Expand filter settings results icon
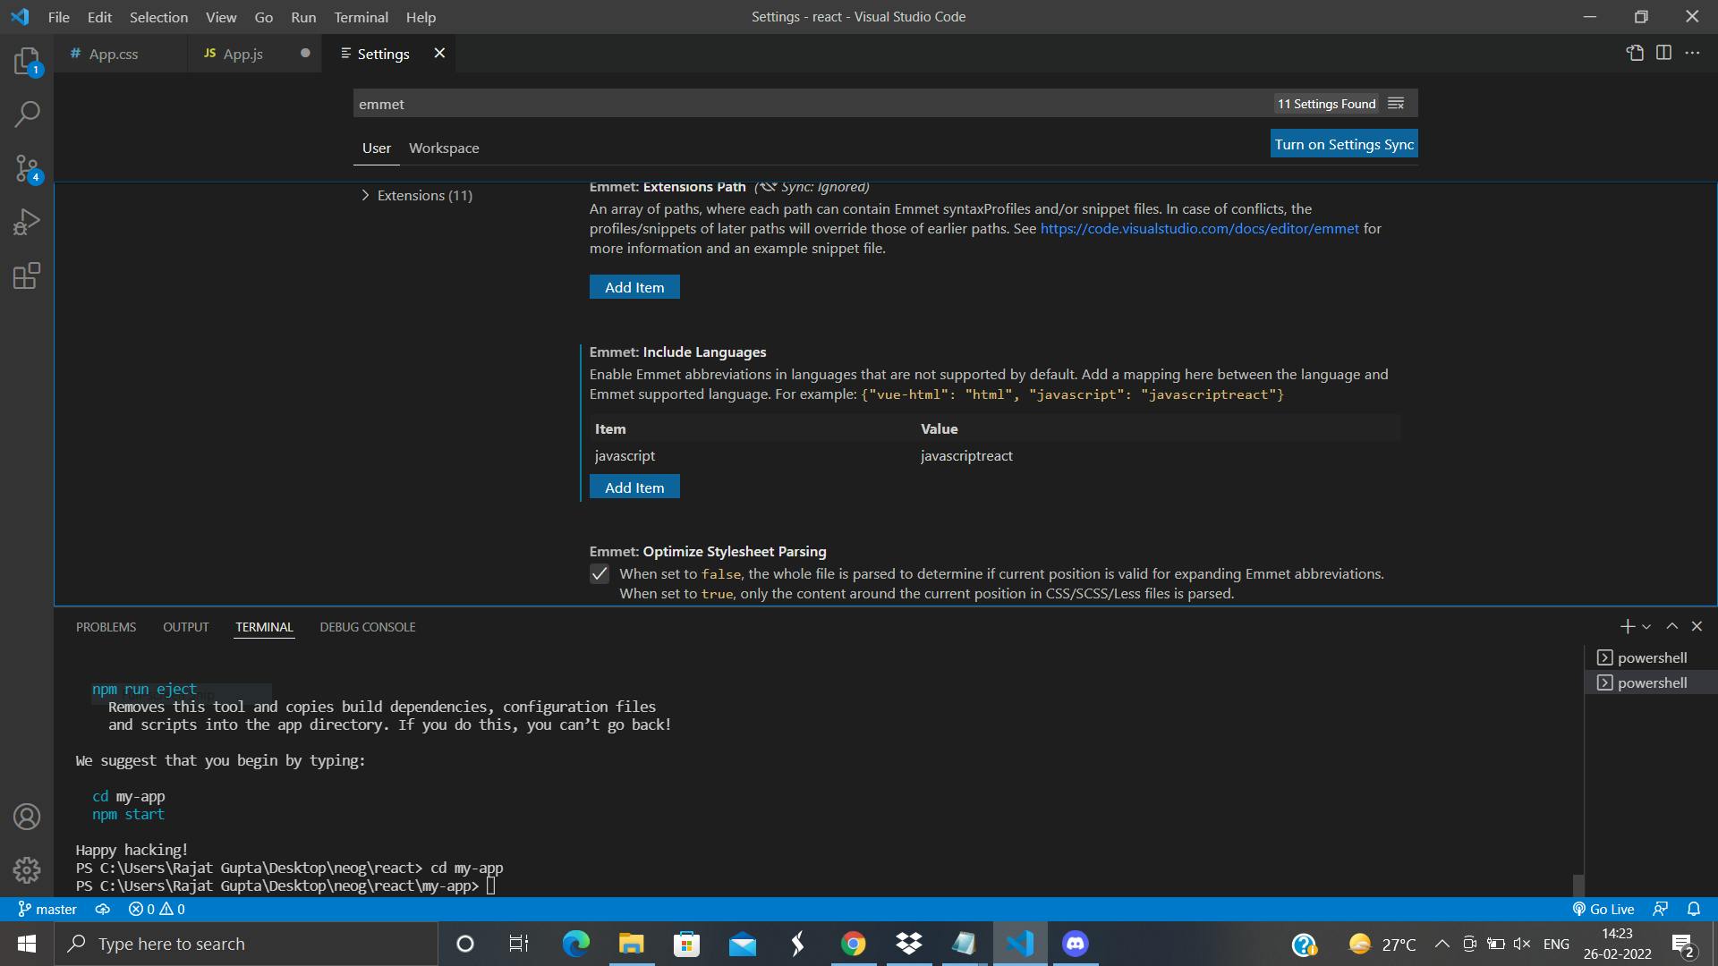This screenshot has width=1718, height=966. [x=1395, y=103]
